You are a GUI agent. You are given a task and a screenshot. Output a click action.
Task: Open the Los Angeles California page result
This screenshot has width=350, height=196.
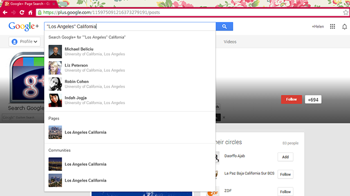click(130, 132)
